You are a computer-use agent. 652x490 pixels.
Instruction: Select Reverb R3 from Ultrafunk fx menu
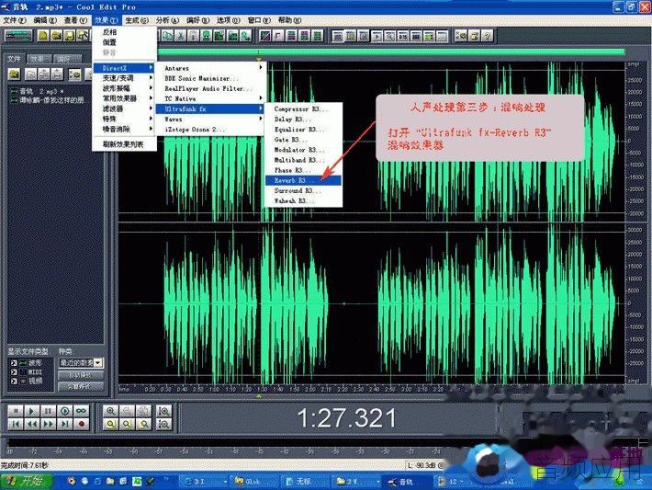click(303, 180)
